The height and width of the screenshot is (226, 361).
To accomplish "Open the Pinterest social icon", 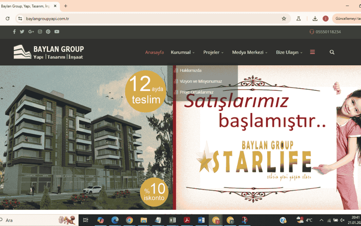I will click(48, 32).
